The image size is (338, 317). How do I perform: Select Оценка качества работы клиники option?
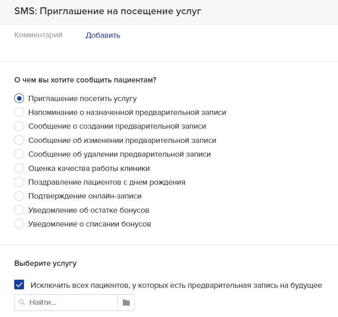19,168
